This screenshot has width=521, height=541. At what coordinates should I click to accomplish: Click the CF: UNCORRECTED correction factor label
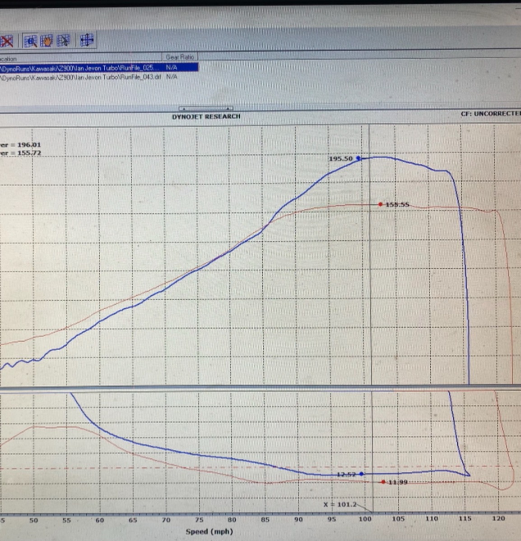coord(490,114)
